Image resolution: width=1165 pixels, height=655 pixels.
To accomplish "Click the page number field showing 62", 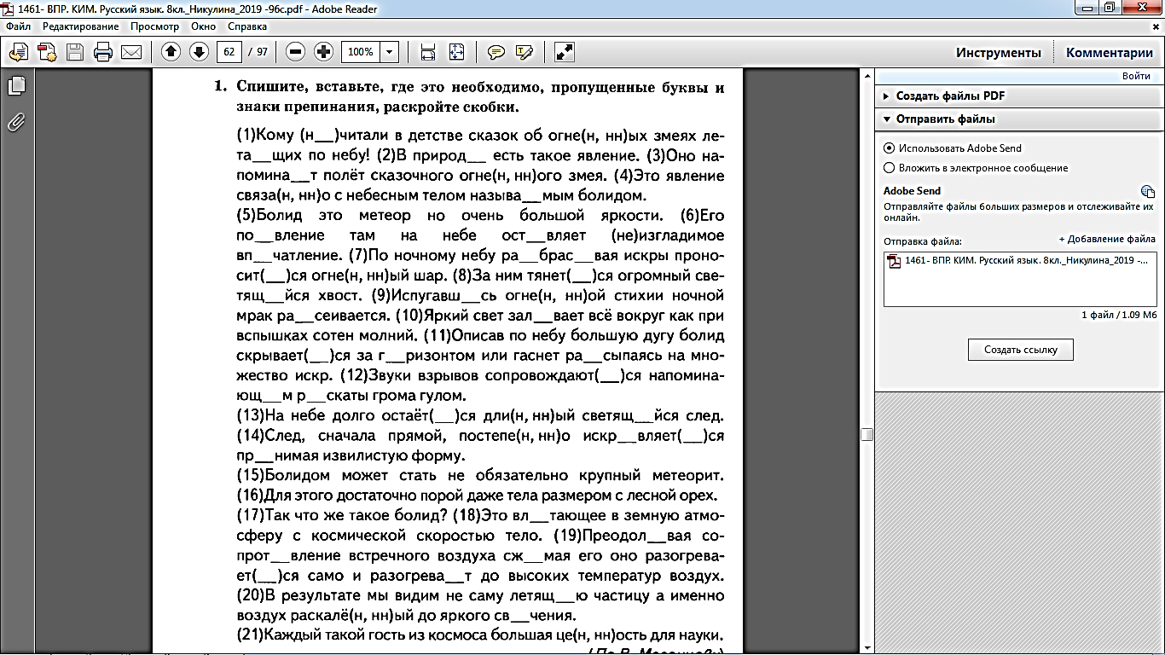I will [x=229, y=52].
